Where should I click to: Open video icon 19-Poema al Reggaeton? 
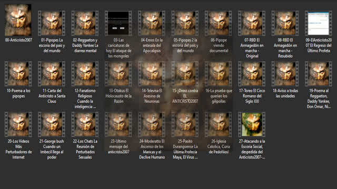(x=319, y=73)
